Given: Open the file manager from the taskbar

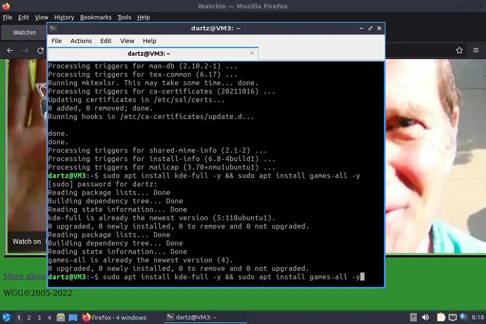Looking at the screenshot, I should click(x=61, y=318).
